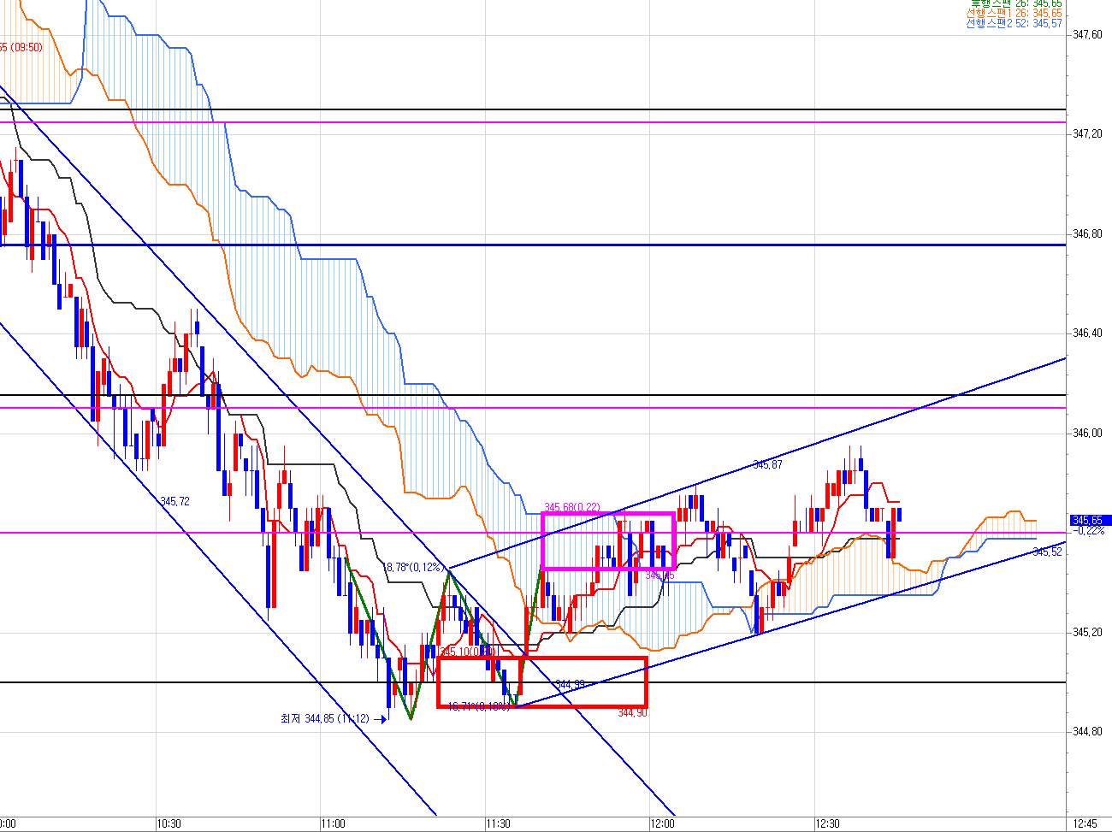Image resolution: width=1112 pixels, height=832 pixels.
Task: Click the 345,72 channel line label
Action: click(174, 501)
